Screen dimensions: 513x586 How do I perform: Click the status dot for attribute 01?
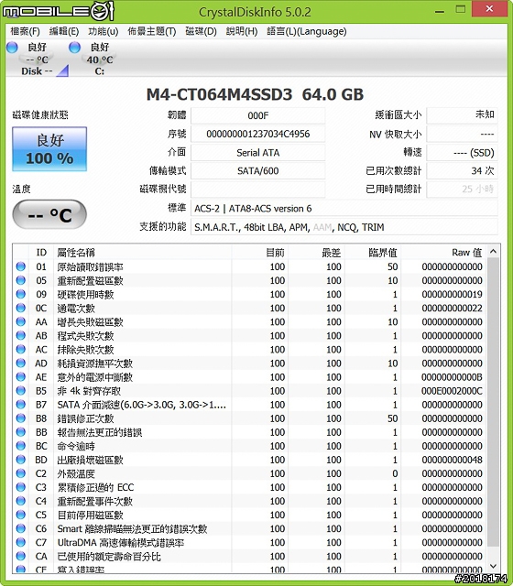click(x=21, y=266)
